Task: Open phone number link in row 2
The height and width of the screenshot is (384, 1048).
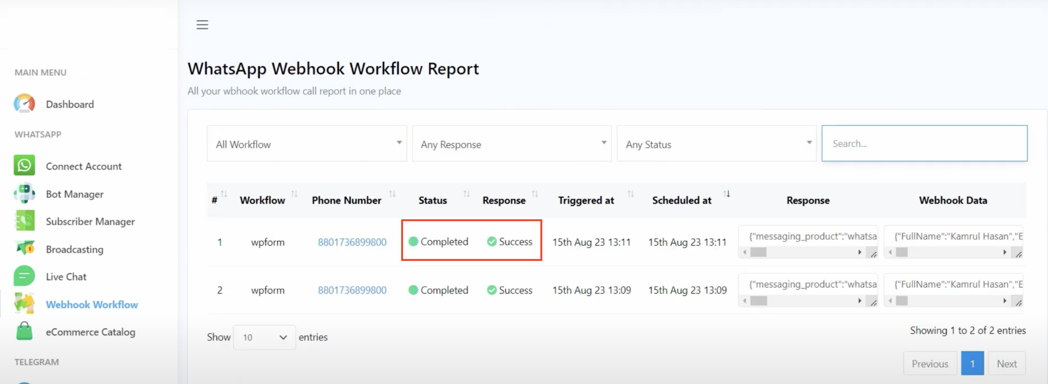Action: tap(352, 290)
